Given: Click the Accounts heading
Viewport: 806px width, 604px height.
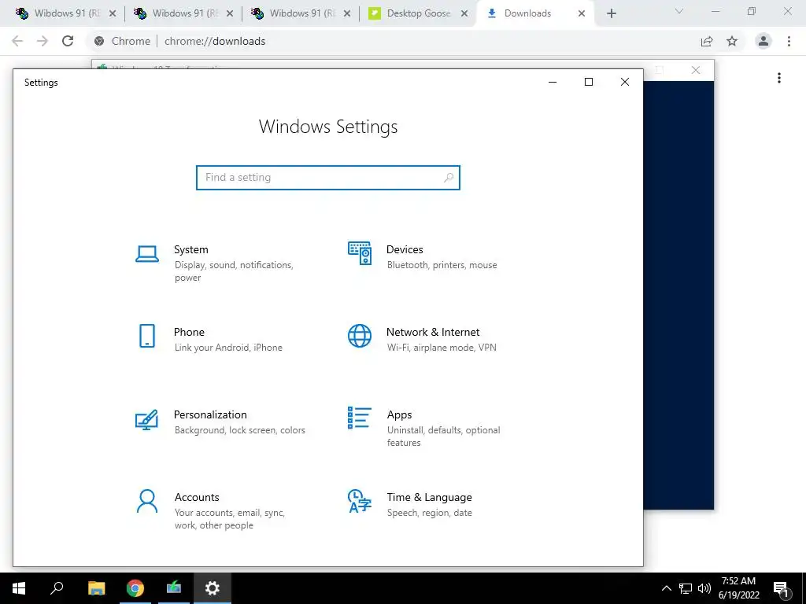Looking at the screenshot, I should pyautogui.click(x=197, y=497).
